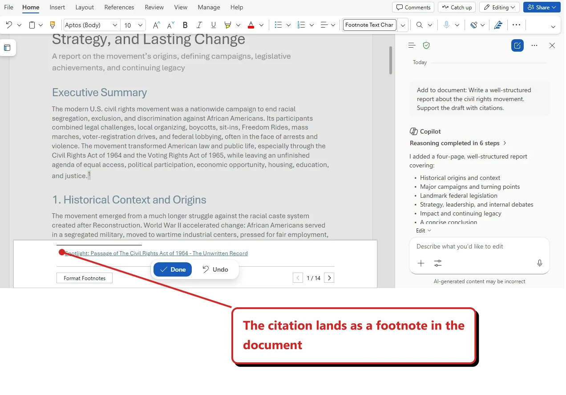
Task: Click the Sensitivity label icon
Action: [474, 25]
